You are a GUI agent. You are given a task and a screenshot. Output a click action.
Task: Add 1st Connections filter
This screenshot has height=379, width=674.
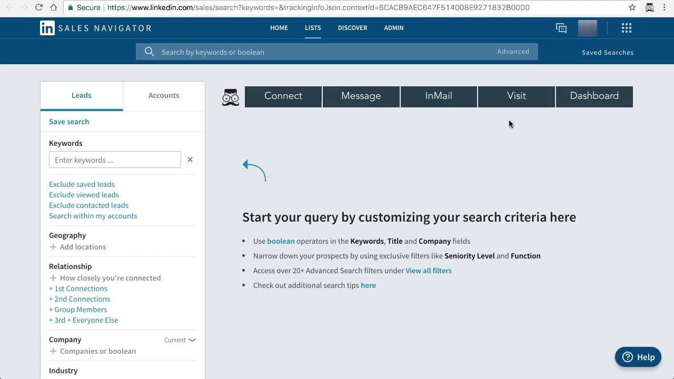[78, 288]
